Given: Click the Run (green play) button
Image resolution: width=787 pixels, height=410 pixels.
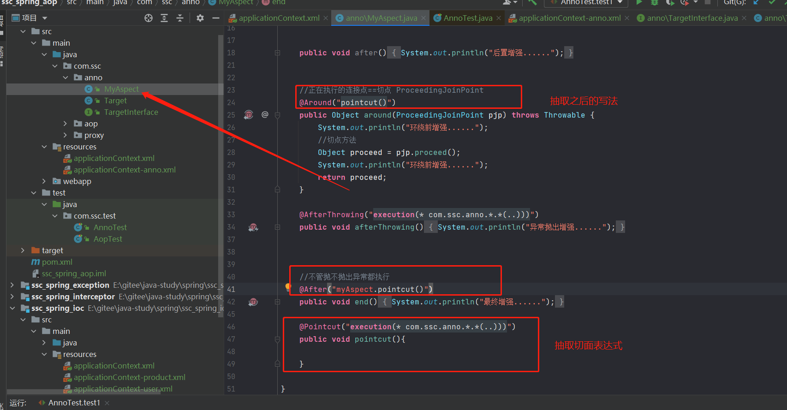Looking at the screenshot, I should tap(639, 2).
